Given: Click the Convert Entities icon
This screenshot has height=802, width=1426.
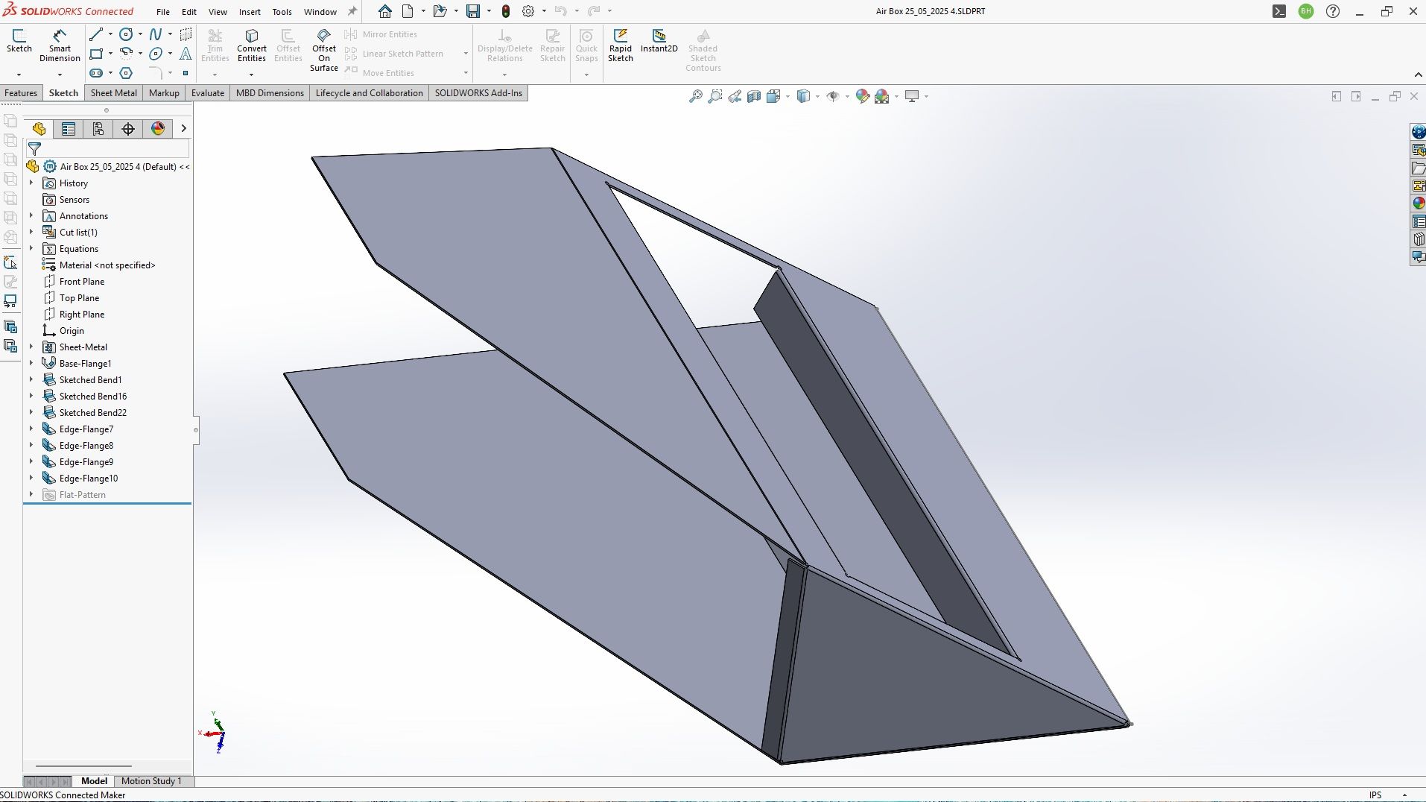Looking at the screenshot, I should 252,45.
